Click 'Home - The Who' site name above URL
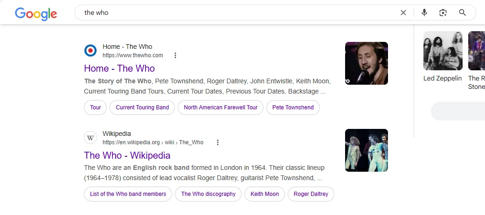Image resolution: width=485 pixels, height=215 pixels. (127, 47)
